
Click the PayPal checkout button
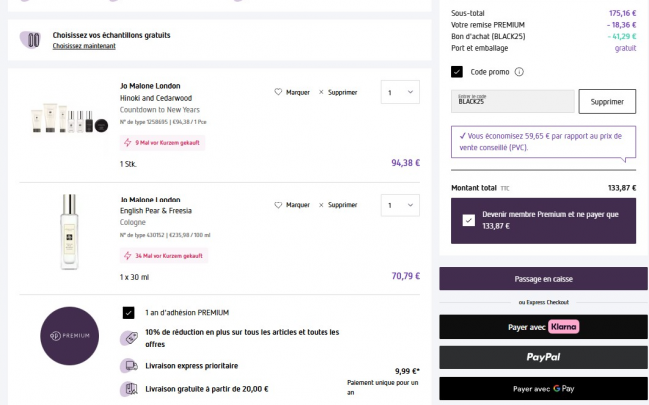pos(537,357)
